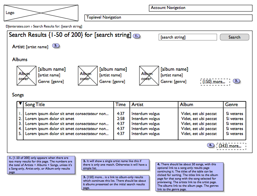Click the Search button

234,37
